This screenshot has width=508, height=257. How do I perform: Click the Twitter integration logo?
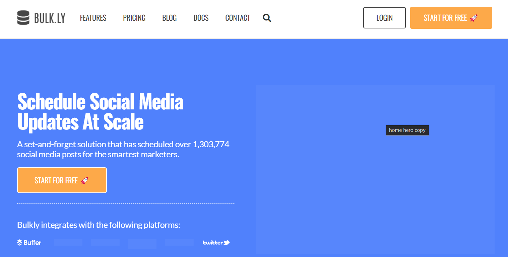[216, 243]
